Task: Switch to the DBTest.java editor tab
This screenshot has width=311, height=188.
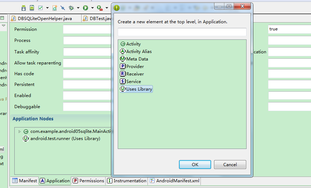Action: pyautogui.click(x=97, y=19)
